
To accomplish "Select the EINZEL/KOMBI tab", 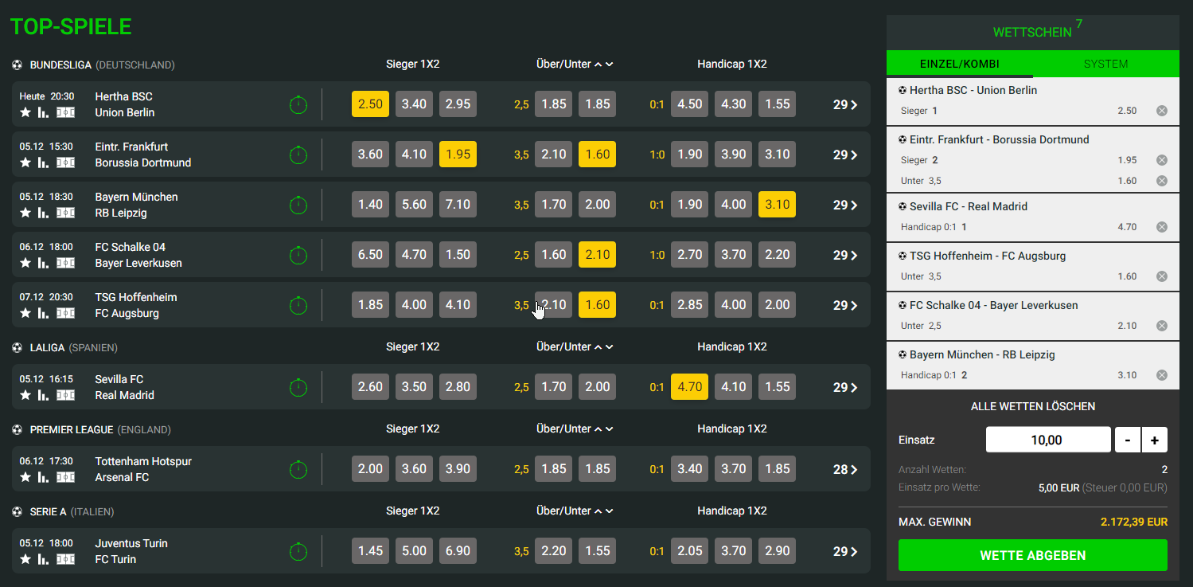I will 959,64.
